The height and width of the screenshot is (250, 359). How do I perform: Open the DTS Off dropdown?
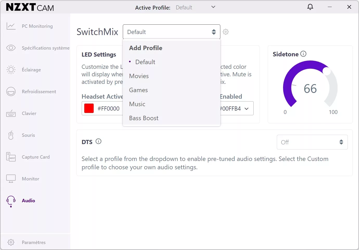(x=312, y=142)
